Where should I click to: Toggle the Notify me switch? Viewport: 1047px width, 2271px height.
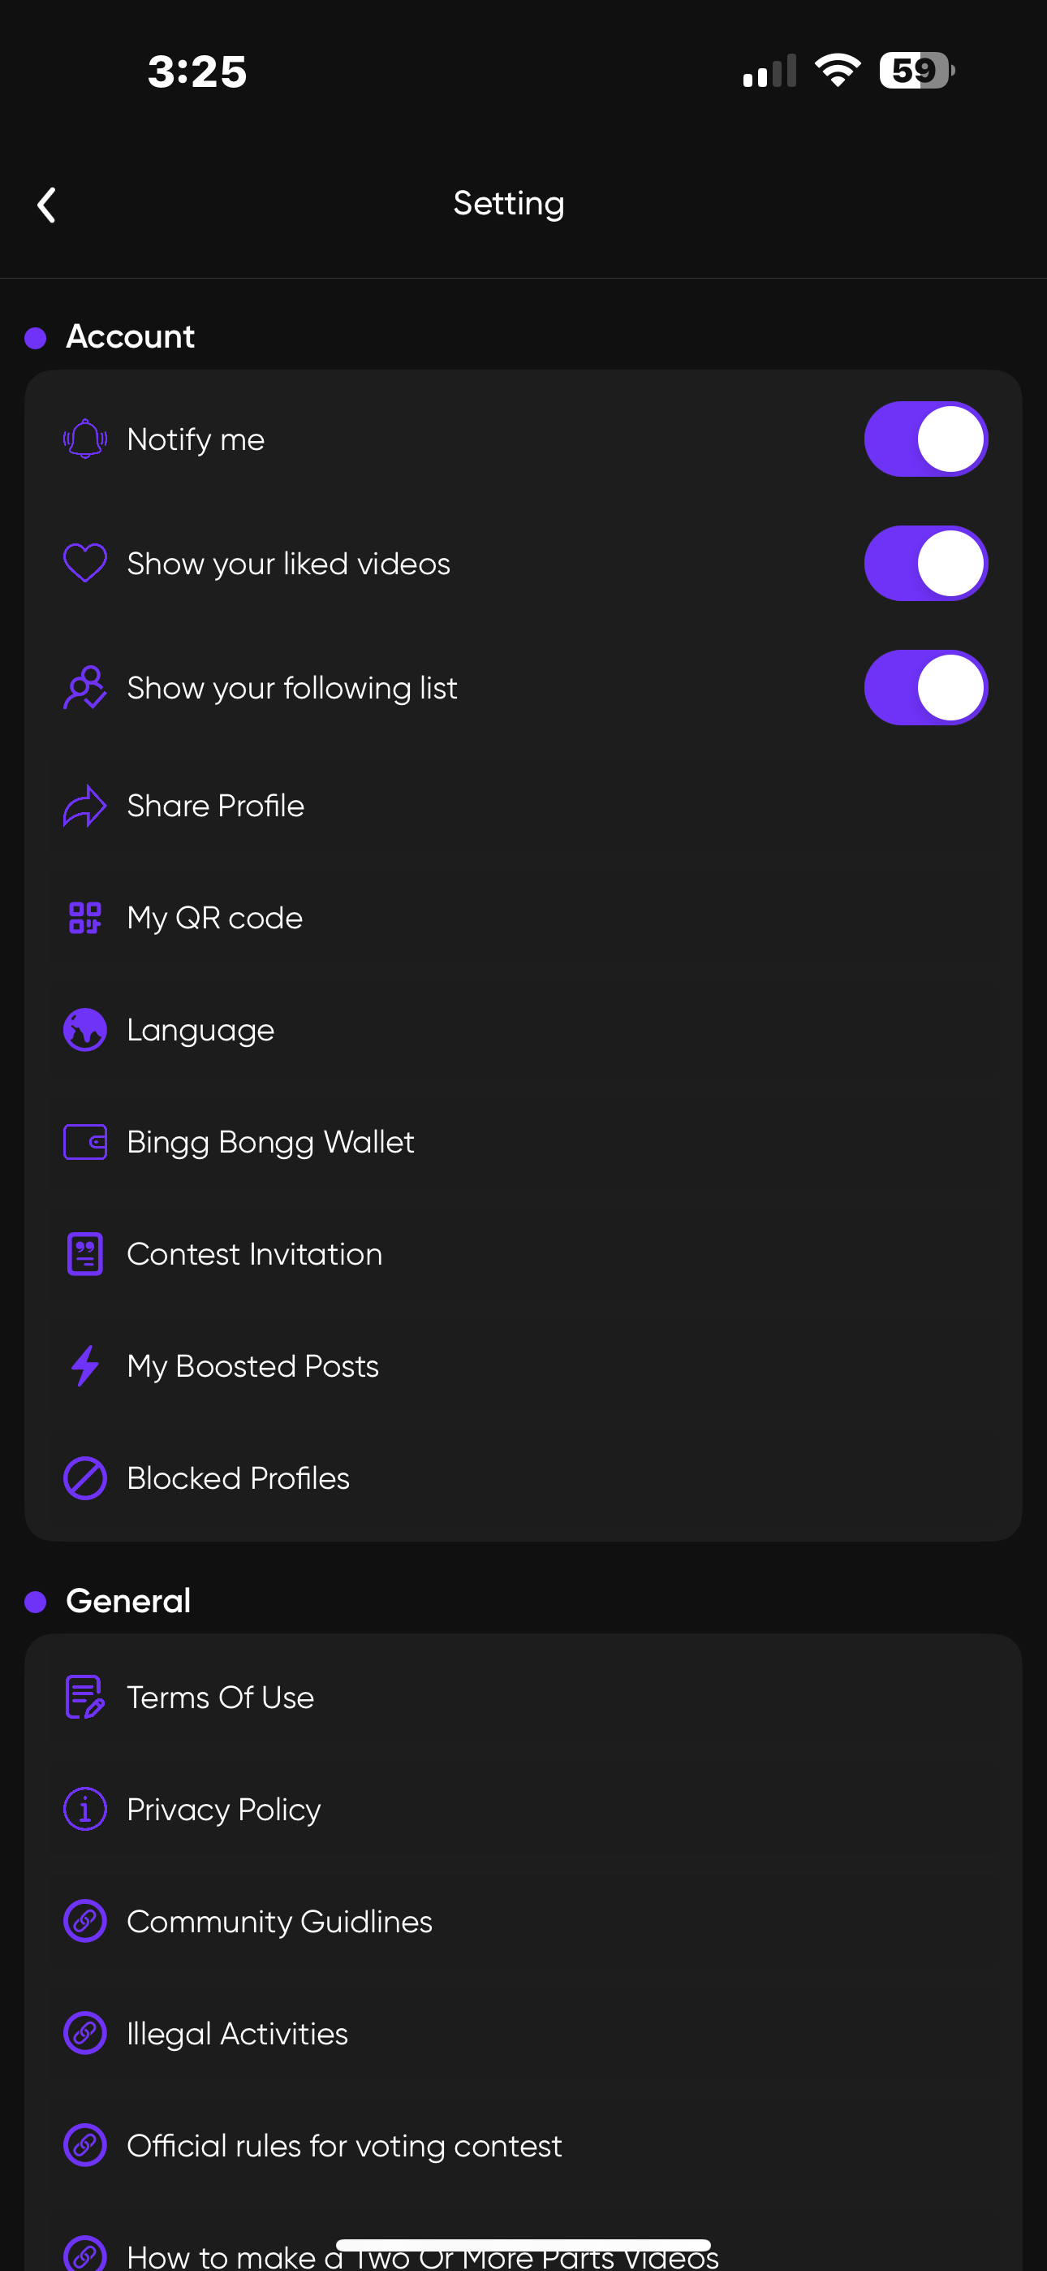[x=925, y=439]
